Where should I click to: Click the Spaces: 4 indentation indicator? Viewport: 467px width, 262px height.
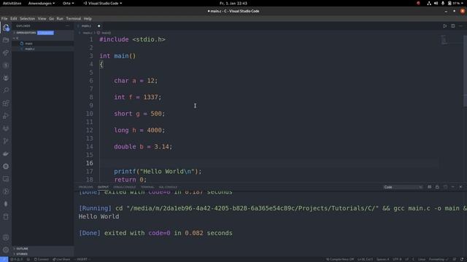tap(382, 259)
